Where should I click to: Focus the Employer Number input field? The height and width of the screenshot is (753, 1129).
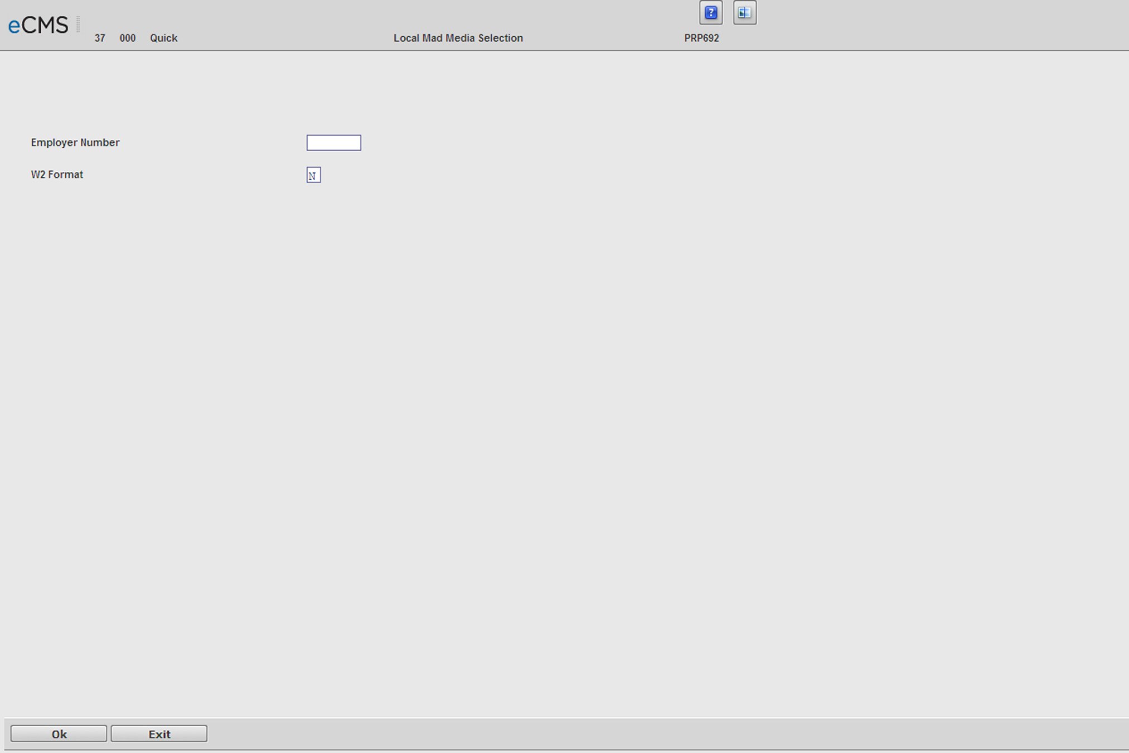pyautogui.click(x=334, y=143)
